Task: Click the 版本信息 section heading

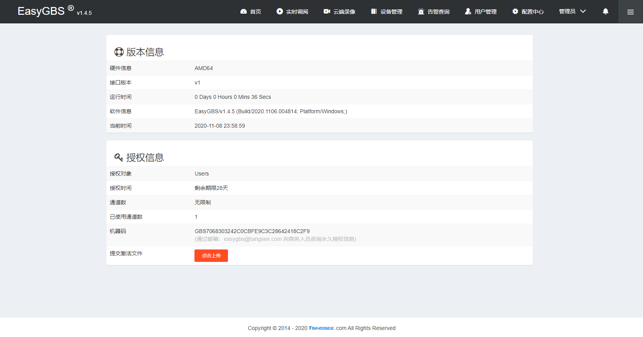Action: click(x=145, y=52)
